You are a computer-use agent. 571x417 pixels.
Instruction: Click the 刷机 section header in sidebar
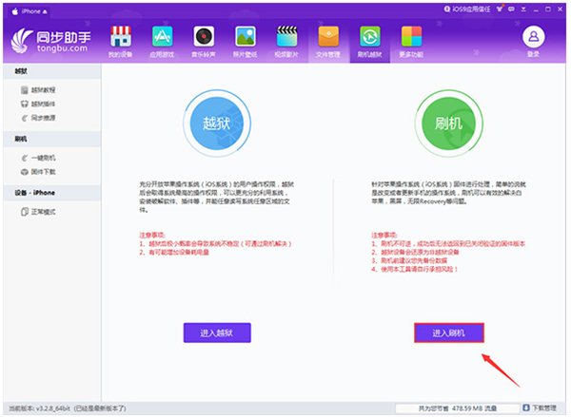(x=52, y=139)
